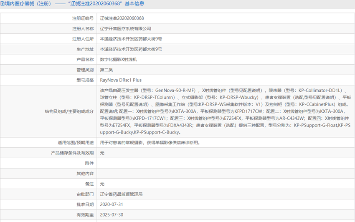
Task: Select the model value RayNova DRsc1 Plus
Action: tap(121, 80)
